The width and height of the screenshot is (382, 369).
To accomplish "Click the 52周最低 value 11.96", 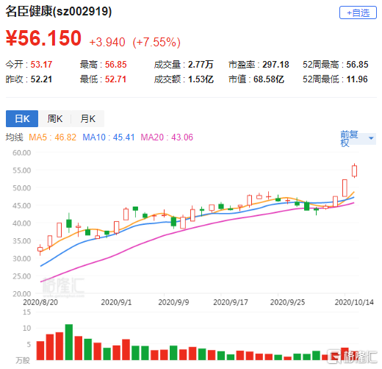I will (x=357, y=79).
